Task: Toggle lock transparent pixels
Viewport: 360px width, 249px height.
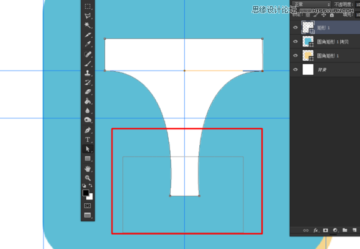Action: 308,15
